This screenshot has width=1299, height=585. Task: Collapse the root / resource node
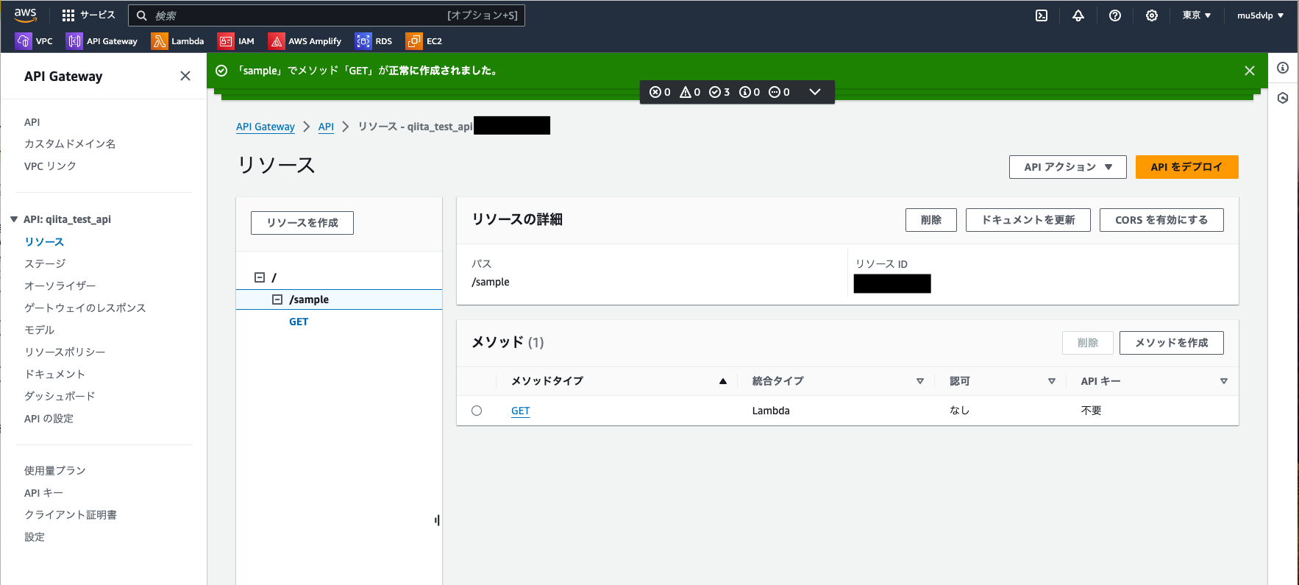260,277
